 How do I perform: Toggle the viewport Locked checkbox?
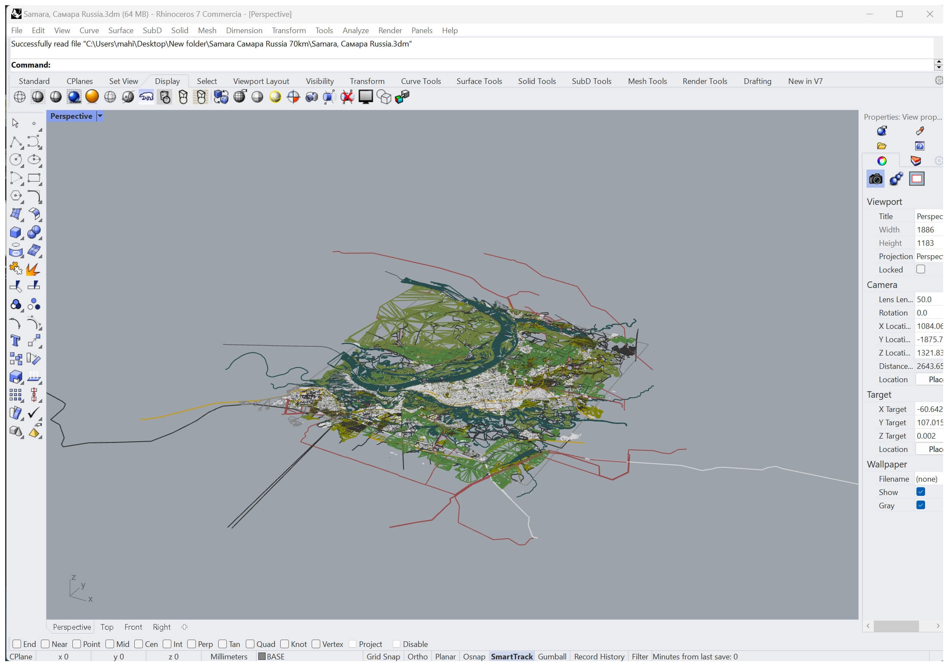[x=921, y=269]
